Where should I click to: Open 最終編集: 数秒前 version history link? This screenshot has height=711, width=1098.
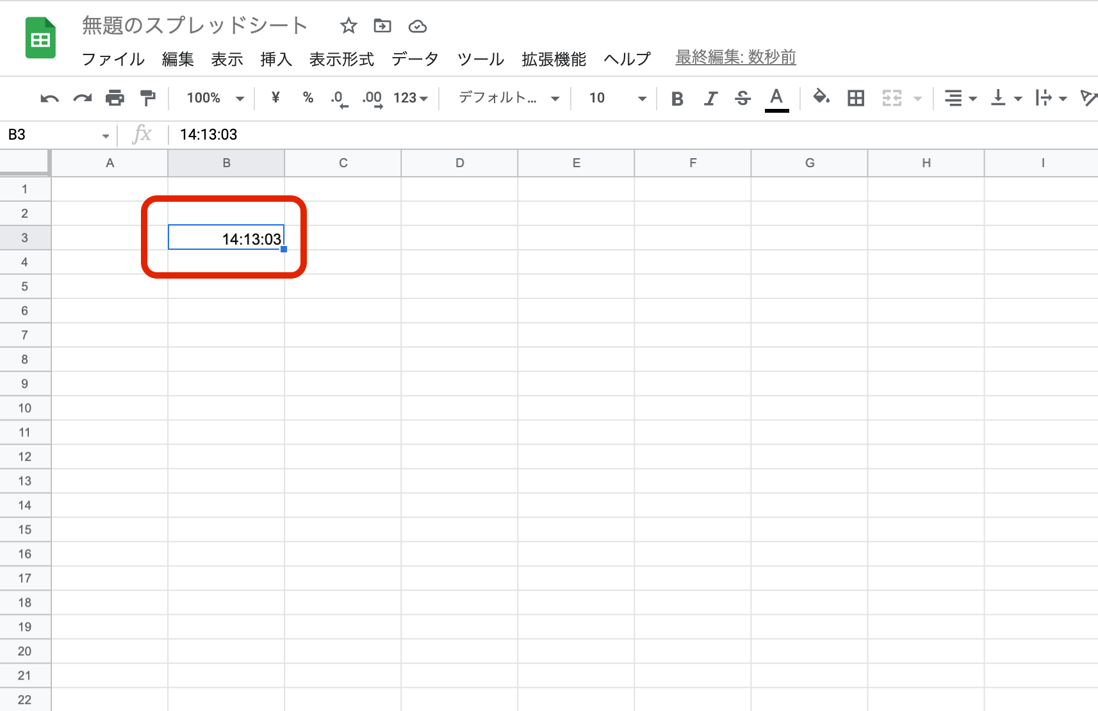(735, 57)
